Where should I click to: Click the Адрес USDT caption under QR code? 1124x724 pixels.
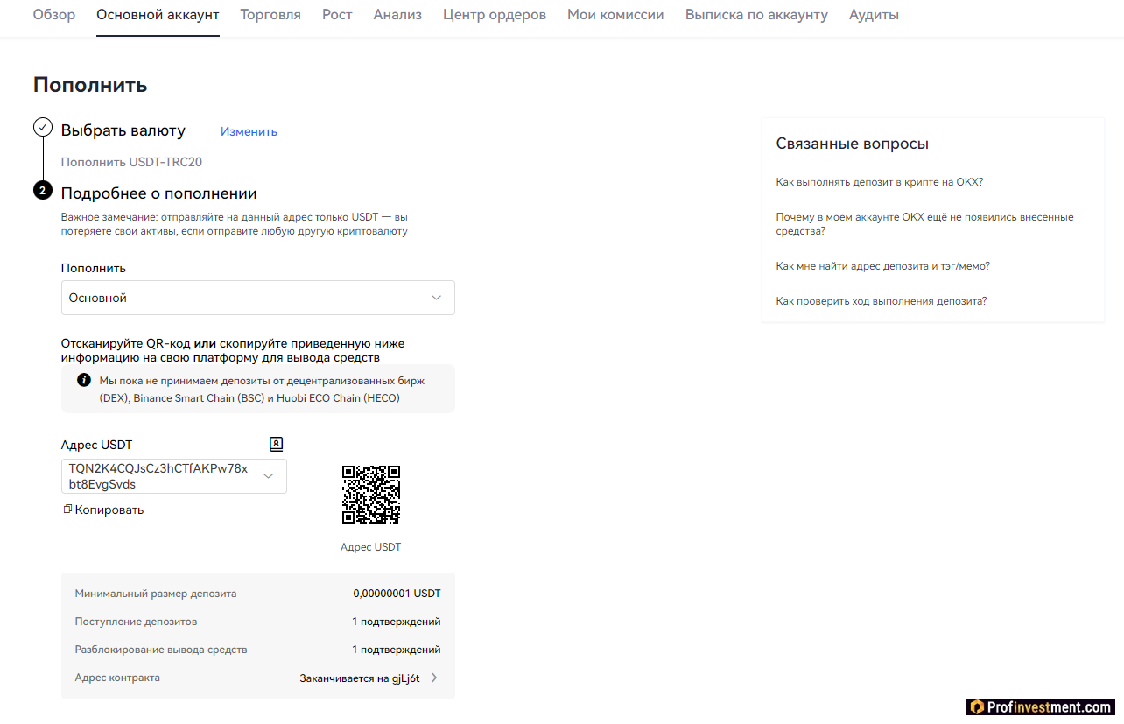click(371, 547)
